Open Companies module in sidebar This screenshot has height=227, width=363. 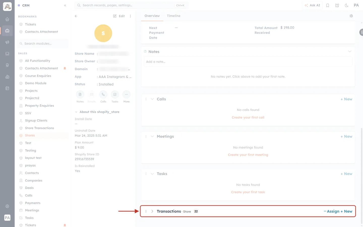(x=34, y=181)
